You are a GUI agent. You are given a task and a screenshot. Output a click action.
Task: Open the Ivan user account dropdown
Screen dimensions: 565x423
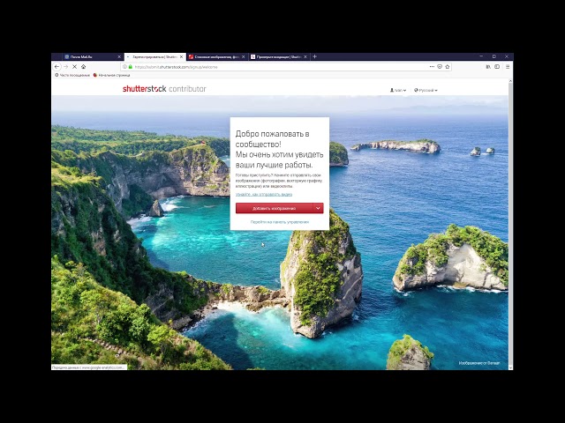point(398,90)
